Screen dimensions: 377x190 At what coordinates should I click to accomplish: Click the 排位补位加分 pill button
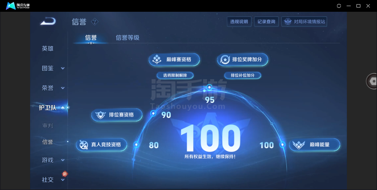[242, 75]
